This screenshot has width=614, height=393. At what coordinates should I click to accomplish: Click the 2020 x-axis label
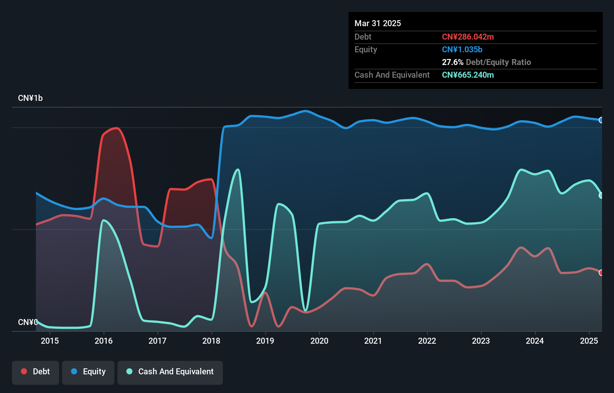coord(319,341)
